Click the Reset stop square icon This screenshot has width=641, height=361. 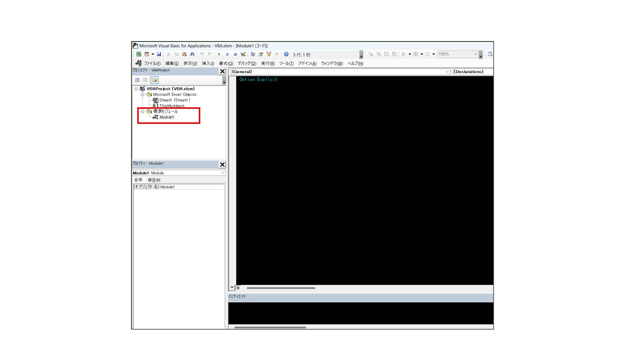point(235,54)
